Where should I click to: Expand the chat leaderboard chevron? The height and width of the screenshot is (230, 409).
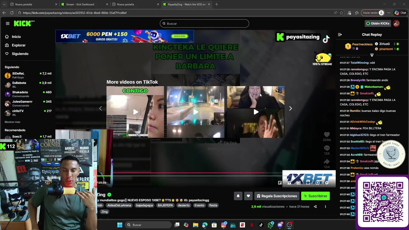[x=372, y=55]
